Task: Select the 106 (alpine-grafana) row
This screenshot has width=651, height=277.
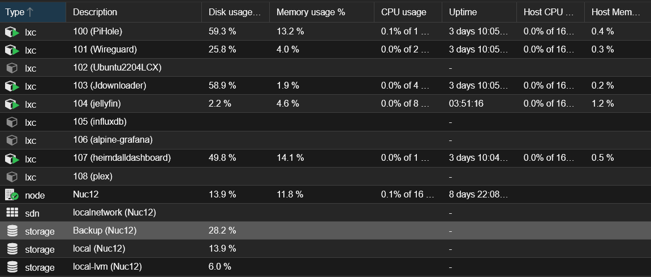Action: pyautogui.click(x=326, y=140)
